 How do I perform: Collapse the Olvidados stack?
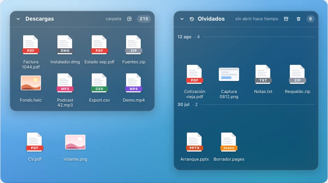(x=182, y=19)
